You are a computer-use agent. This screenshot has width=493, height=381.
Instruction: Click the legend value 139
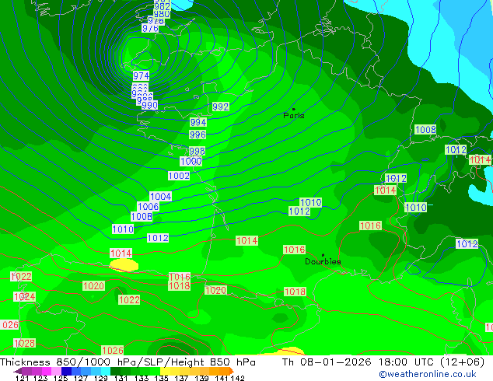[201, 378]
